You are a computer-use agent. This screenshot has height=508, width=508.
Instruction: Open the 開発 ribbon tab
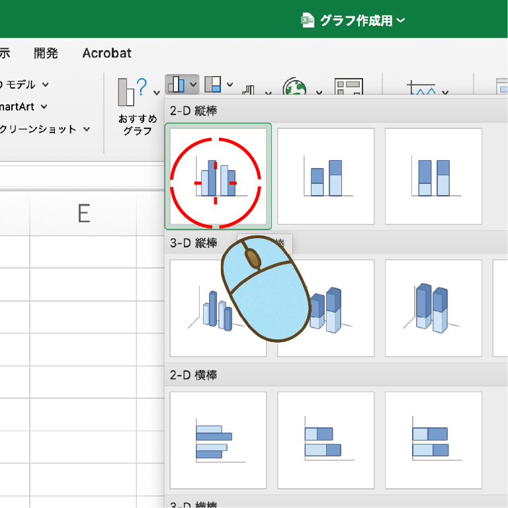point(46,53)
